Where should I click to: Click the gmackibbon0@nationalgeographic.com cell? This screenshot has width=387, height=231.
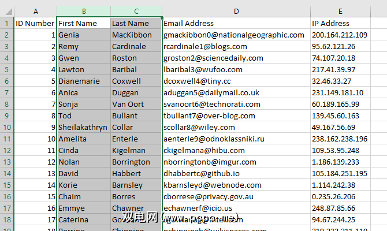click(236, 35)
